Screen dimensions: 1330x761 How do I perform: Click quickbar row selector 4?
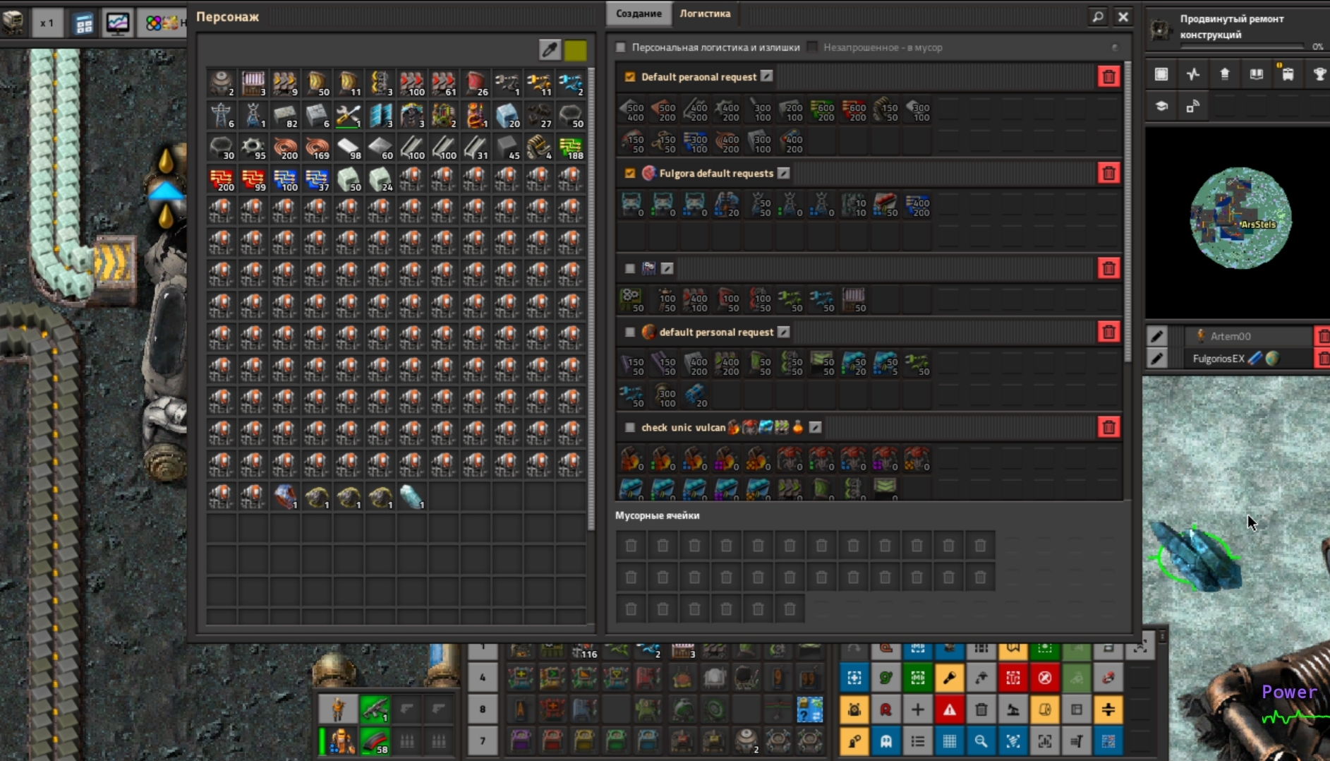click(483, 678)
